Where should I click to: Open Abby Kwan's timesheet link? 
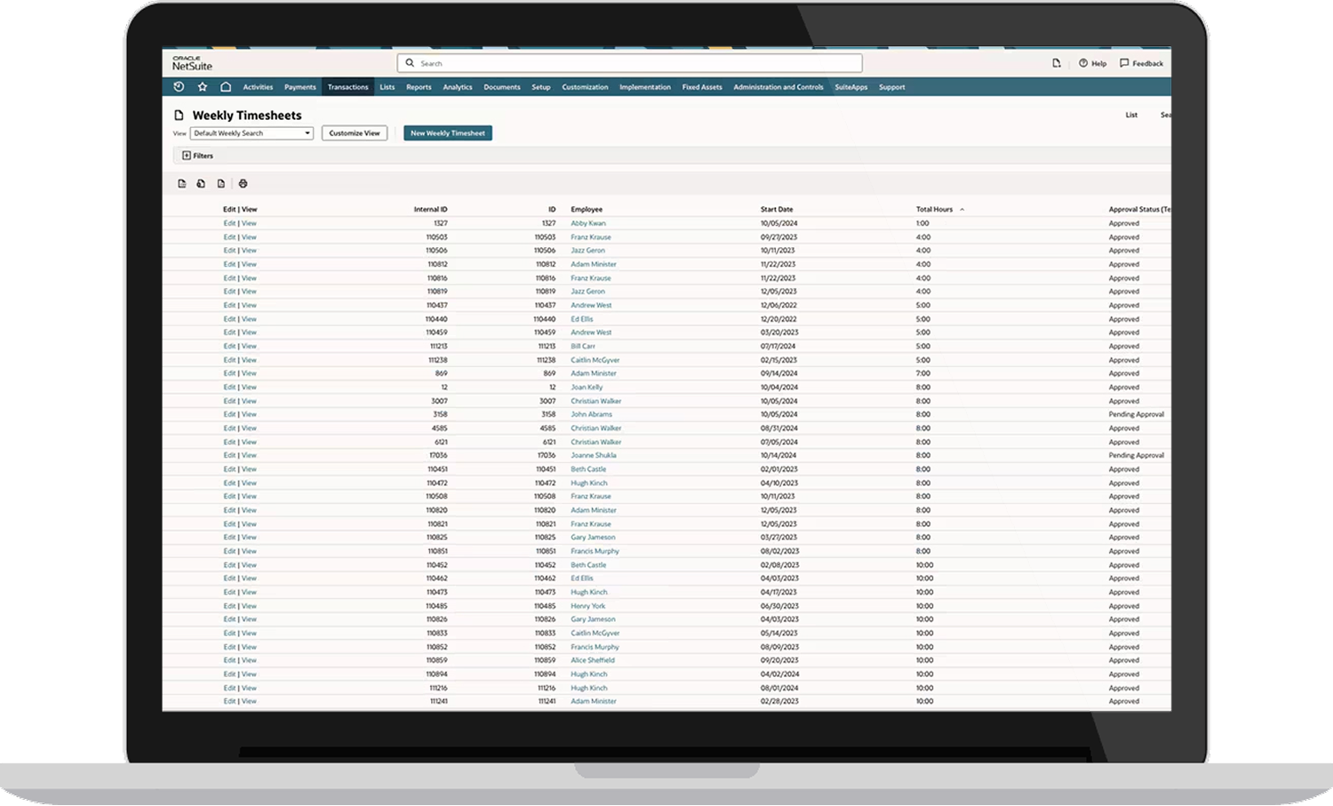(x=587, y=223)
